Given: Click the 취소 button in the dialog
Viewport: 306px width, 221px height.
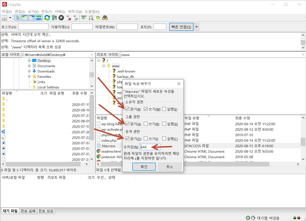Looking at the screenshot, I should pos(170,167).
